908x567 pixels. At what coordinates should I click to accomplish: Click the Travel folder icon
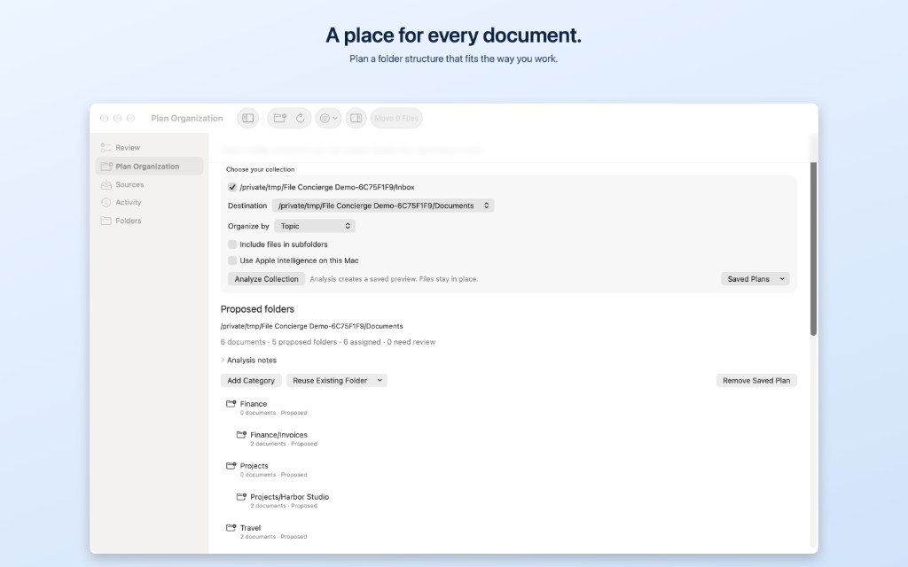coord(231,527)
